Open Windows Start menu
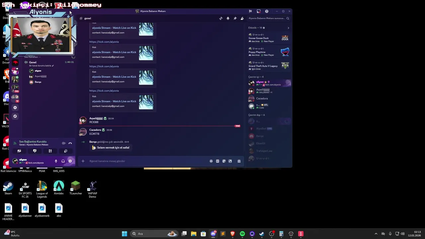The image size is (425, 239). coord(125,234)
